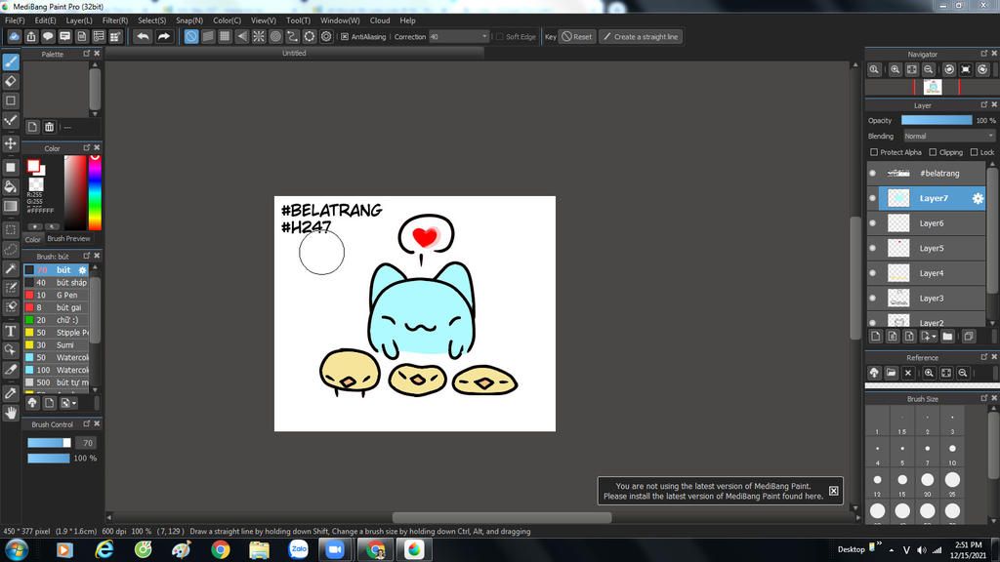Select the Text tool
This screenshot has width=1000, height=562.
point(11,331)
